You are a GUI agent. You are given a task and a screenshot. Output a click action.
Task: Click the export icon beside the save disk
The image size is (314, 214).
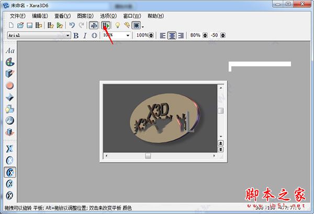38,26
